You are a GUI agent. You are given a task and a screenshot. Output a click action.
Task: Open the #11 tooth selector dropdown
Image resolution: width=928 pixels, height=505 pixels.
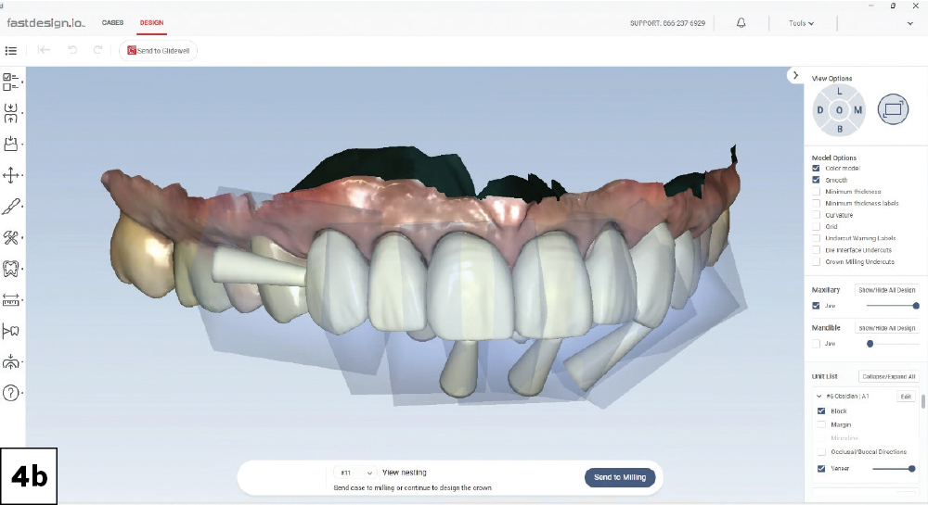pos(355,473)
